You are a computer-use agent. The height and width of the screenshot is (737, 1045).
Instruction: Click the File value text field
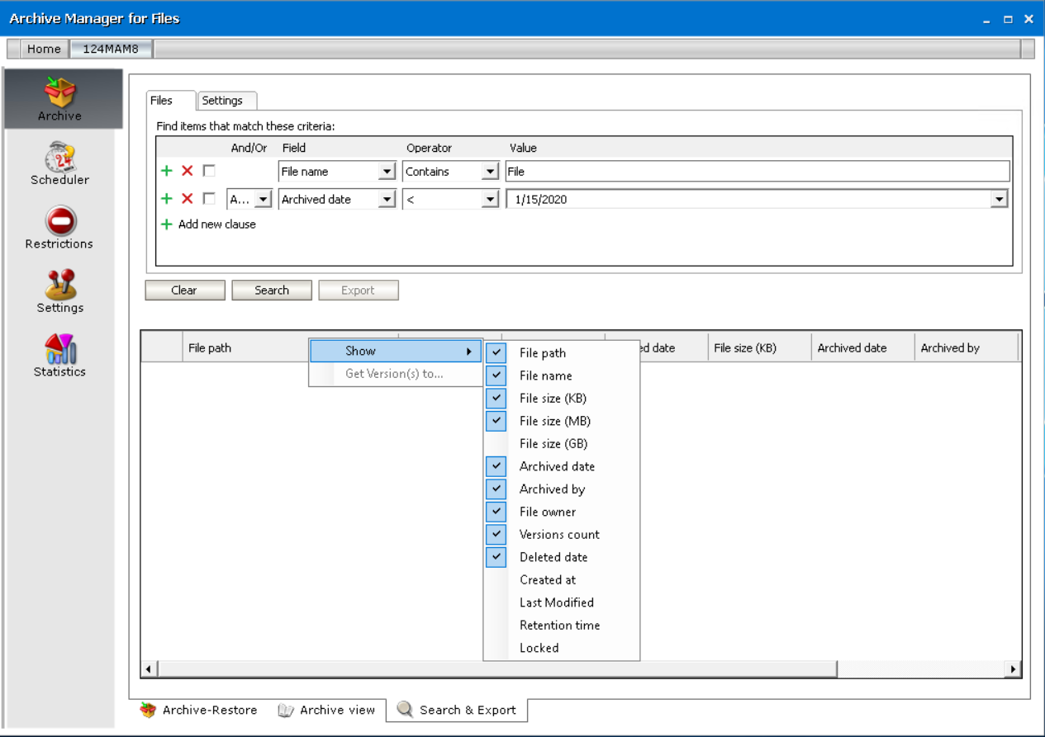[x=756, y=172]
